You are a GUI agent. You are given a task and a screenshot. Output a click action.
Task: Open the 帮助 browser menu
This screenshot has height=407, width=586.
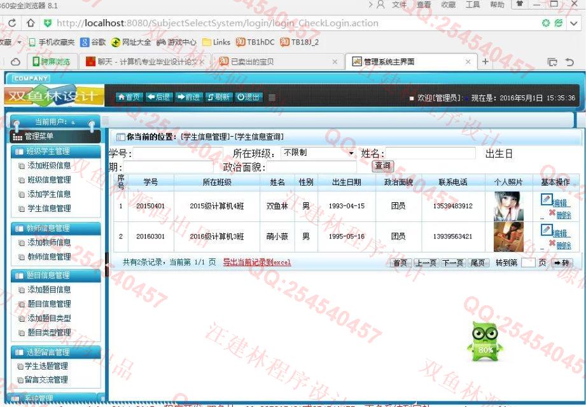pyautogui.click(x=497, y=4)
